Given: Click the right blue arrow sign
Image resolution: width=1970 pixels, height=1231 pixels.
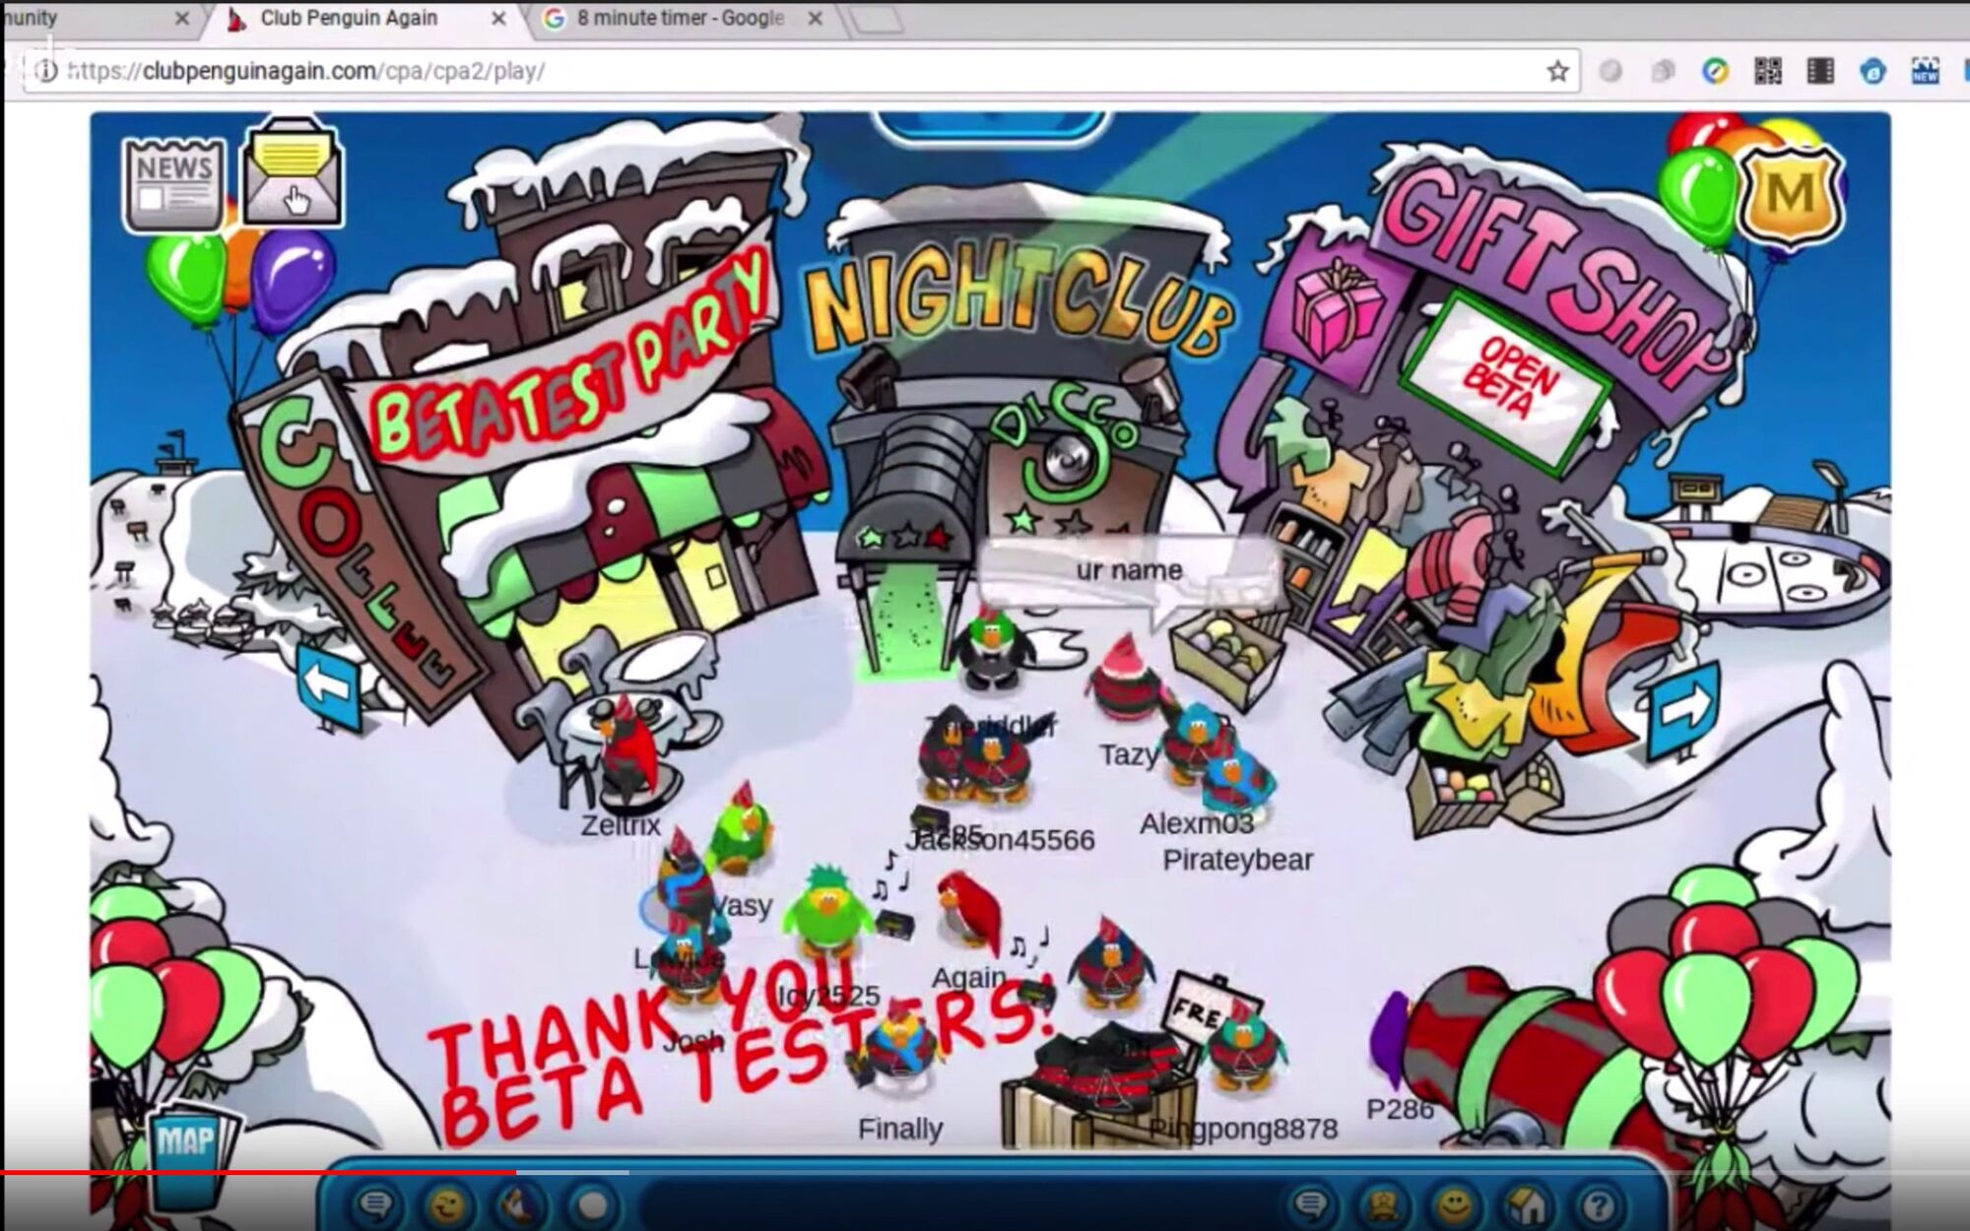Looking at the screenshot, I should pos(1681,706).
